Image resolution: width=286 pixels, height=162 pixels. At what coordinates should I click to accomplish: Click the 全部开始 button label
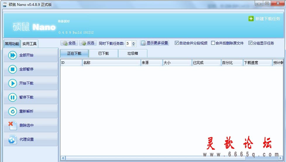pos(26,55)
